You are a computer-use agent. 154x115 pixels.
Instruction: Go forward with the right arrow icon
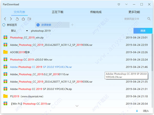[x=11, y=19]
